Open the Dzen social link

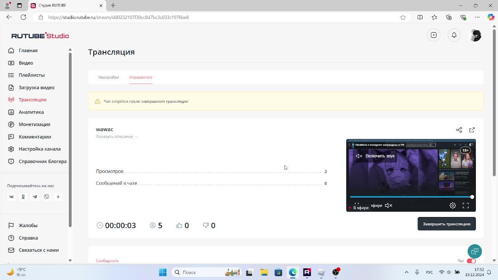58,197
